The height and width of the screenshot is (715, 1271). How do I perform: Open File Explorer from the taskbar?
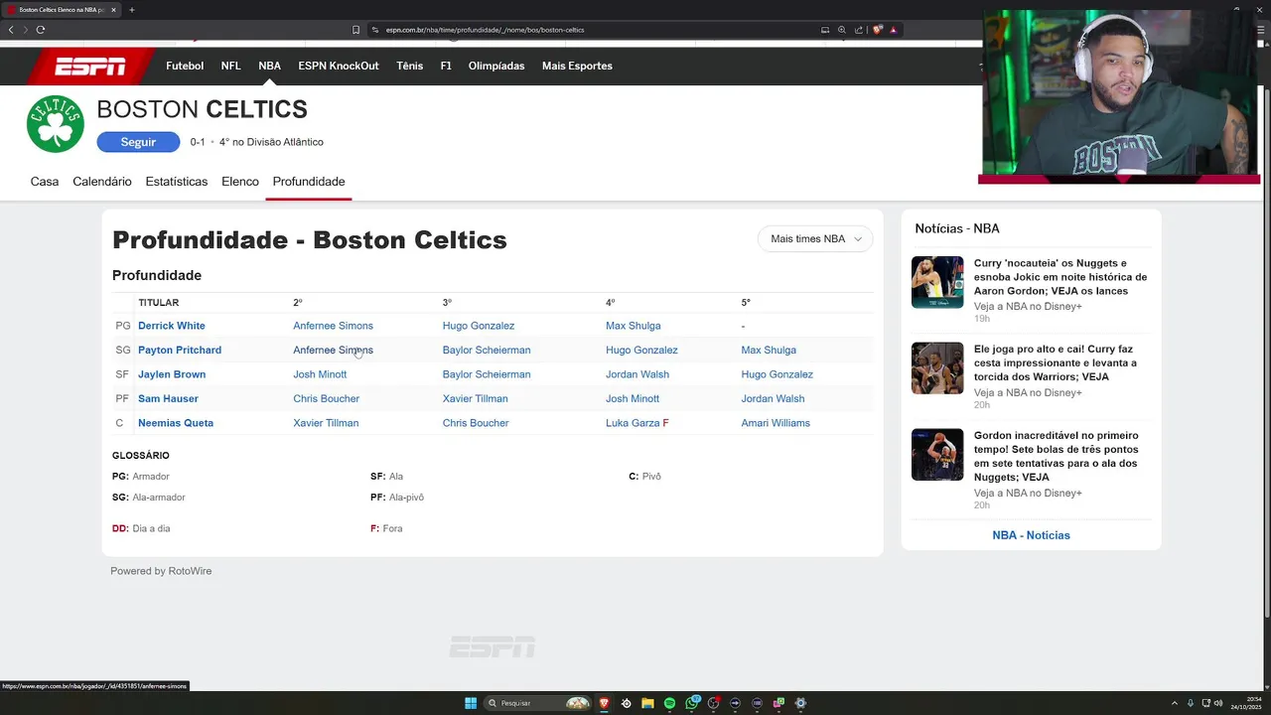[647, 703]
